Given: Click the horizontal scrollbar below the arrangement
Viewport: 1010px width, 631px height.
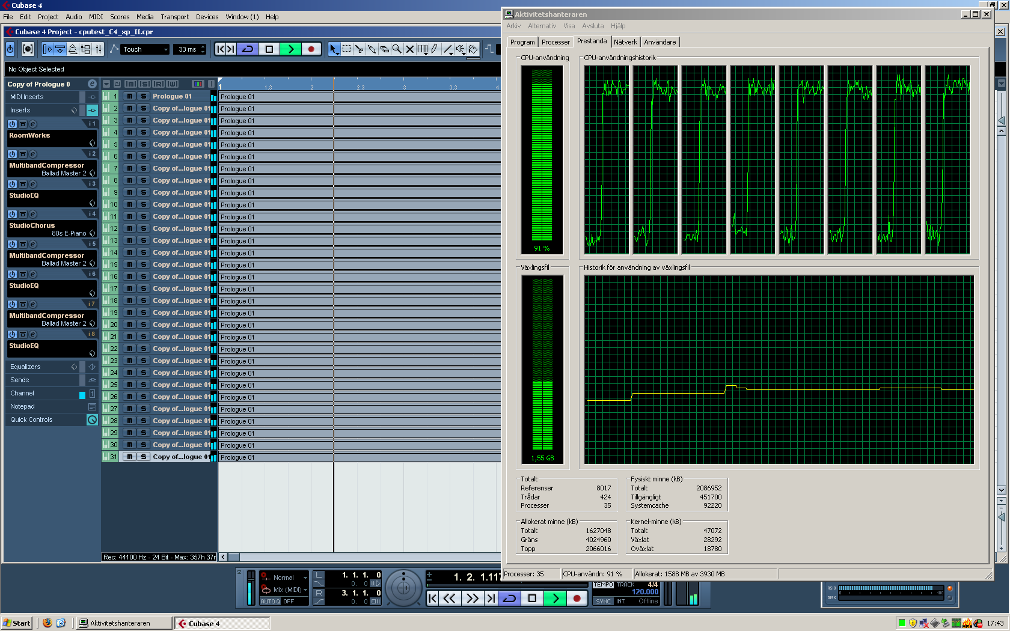Looking at the screenshot, I should [x=361, y=557].
